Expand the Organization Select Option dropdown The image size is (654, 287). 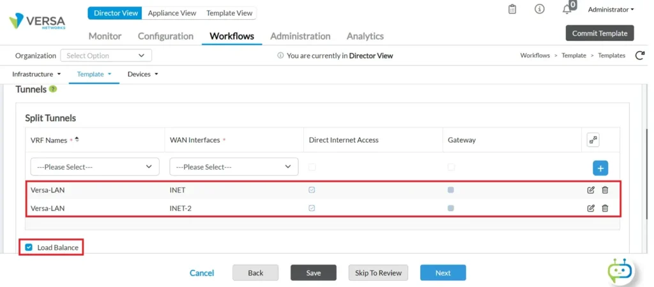(x=106, y=55)
